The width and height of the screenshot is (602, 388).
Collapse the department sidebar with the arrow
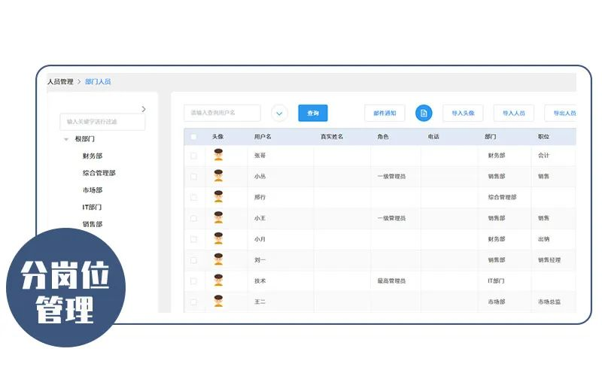tap(144, 109)
